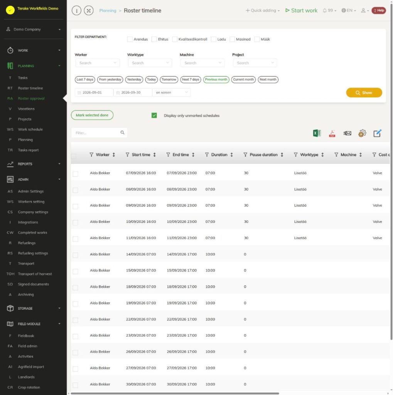Viewport: 393px width, 395px height.
Task: Tick the Kvaliteedikontroll department checkbox
Action: click(x=175, y=39)
